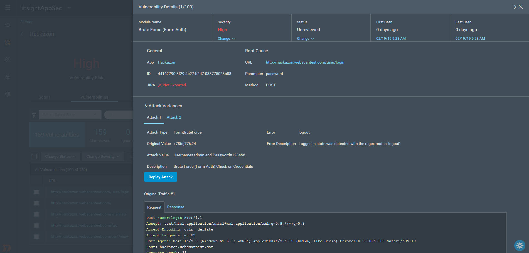Toggle the select-all vulnerabilities checkbox
The width and height of the screenshot is (529, 253).
pyautogui.click(x=34, y=156)
